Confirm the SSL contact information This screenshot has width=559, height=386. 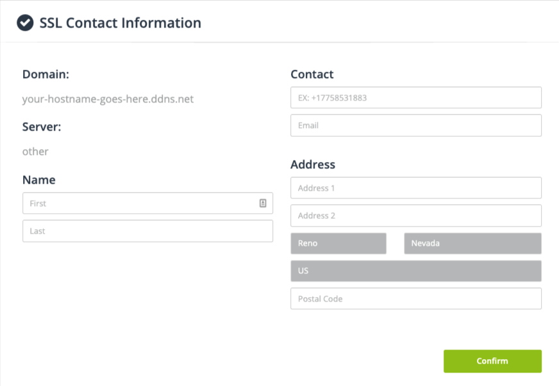tap(492, 361)
